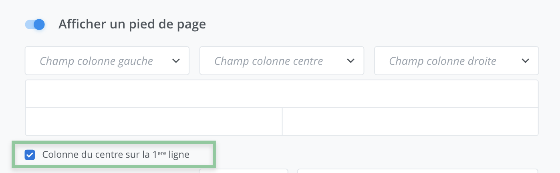
Task: Open the "Champ colonne gauche" dropdown
Action: click(x=107, y=61)
